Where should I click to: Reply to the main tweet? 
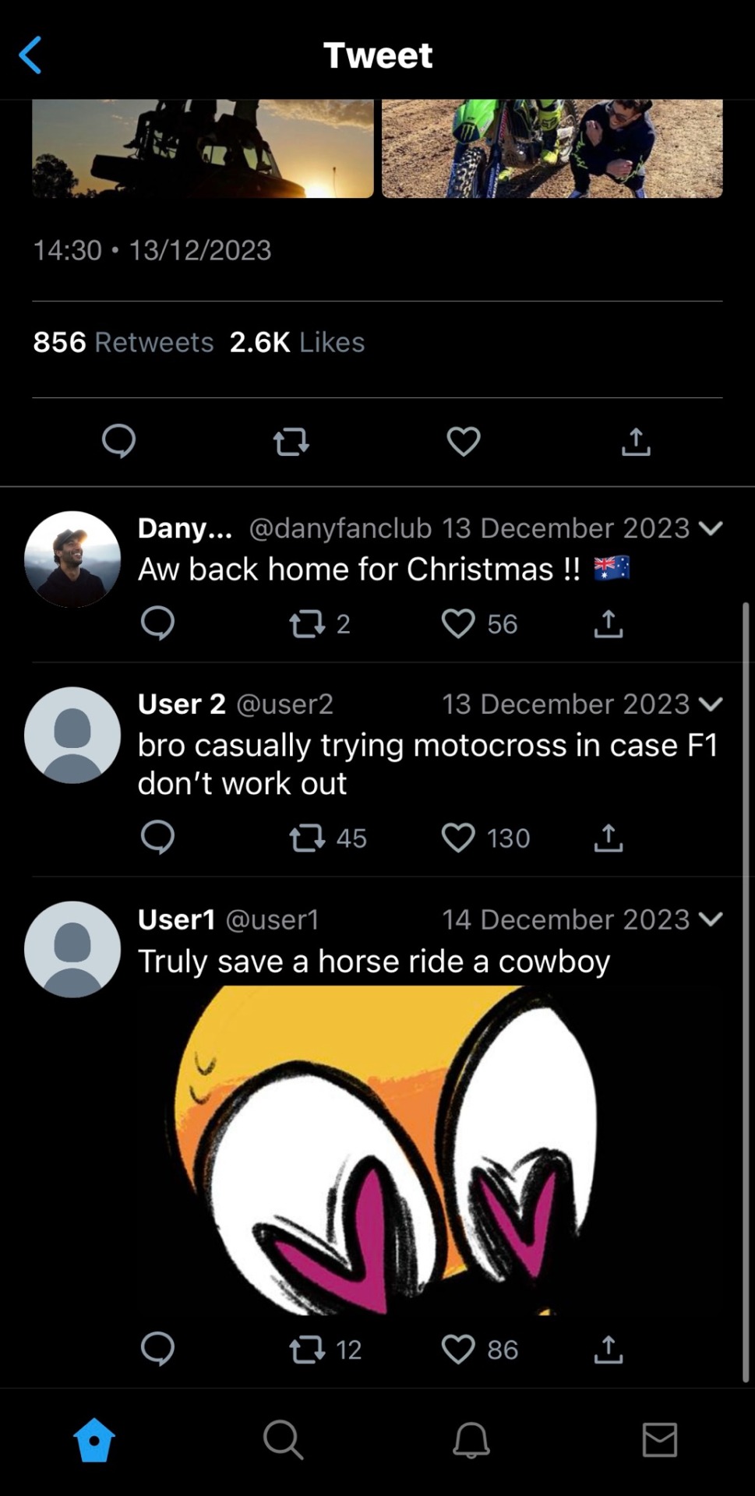click(118, 441)
